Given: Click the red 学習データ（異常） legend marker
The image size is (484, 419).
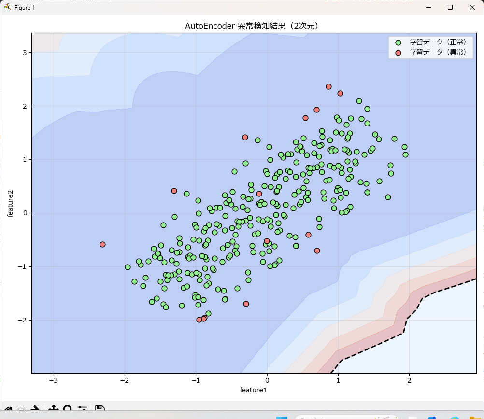Looking at the screenshot, I should 398,52.
